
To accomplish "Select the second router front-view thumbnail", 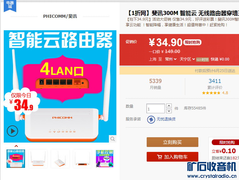I will 38,158.
